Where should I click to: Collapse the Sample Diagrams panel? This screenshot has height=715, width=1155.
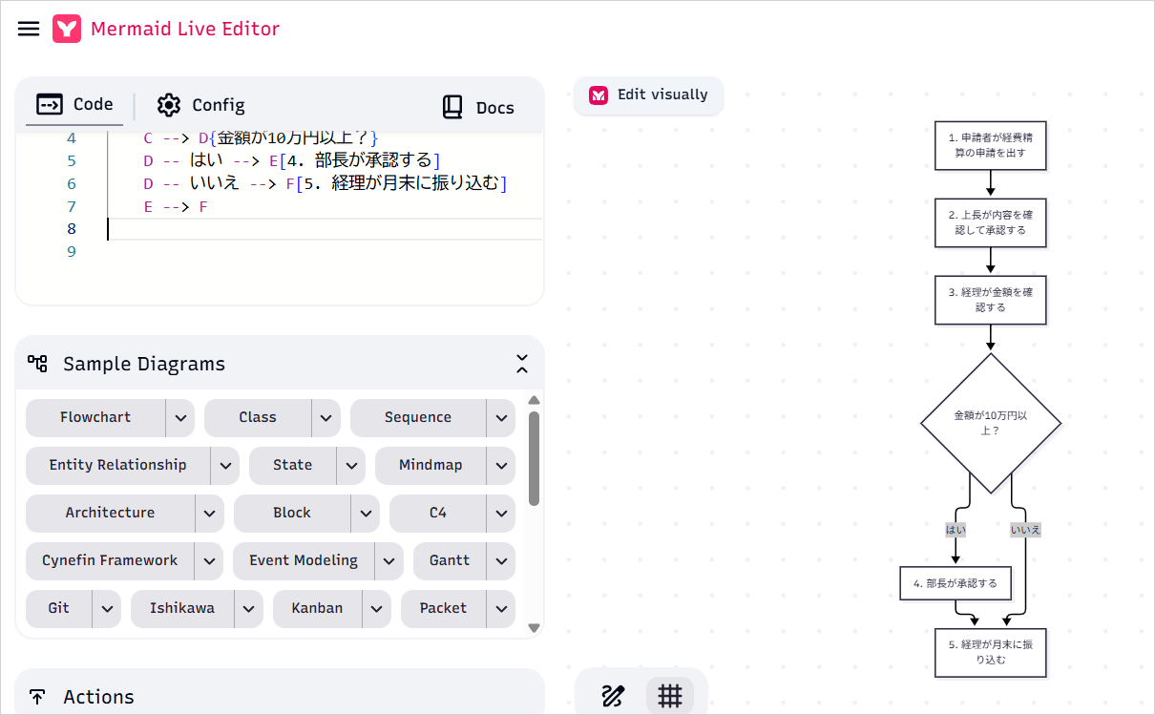pyautogui.click(x=522, y=364)
